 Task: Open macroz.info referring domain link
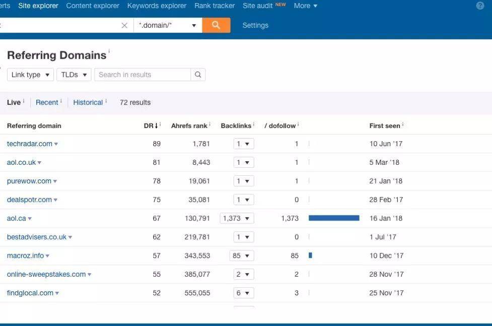pos(25,256)
